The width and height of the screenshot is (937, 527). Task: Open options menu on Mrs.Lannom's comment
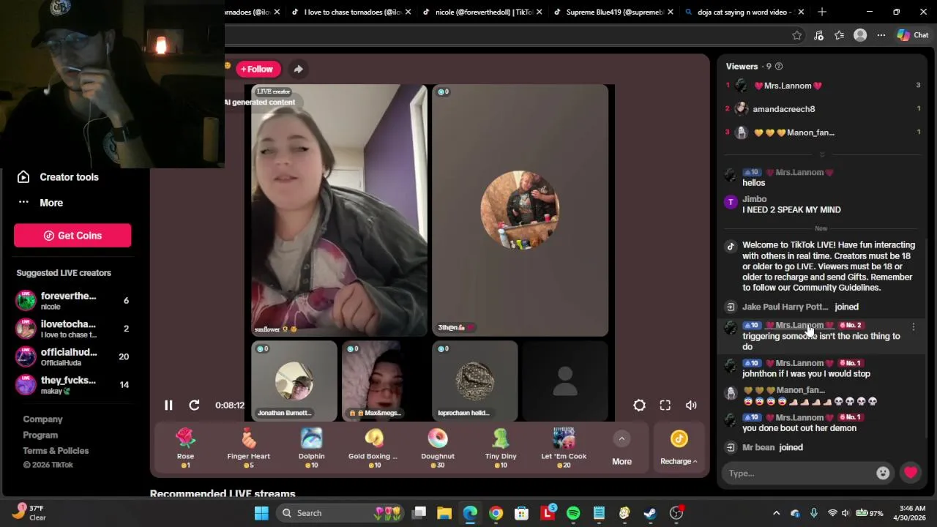point(913,326)
